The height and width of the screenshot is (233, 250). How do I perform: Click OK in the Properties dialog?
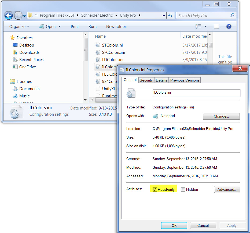tap(174, 225)
